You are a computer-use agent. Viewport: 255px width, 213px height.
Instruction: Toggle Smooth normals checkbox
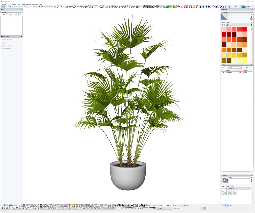tap(2, 46)
